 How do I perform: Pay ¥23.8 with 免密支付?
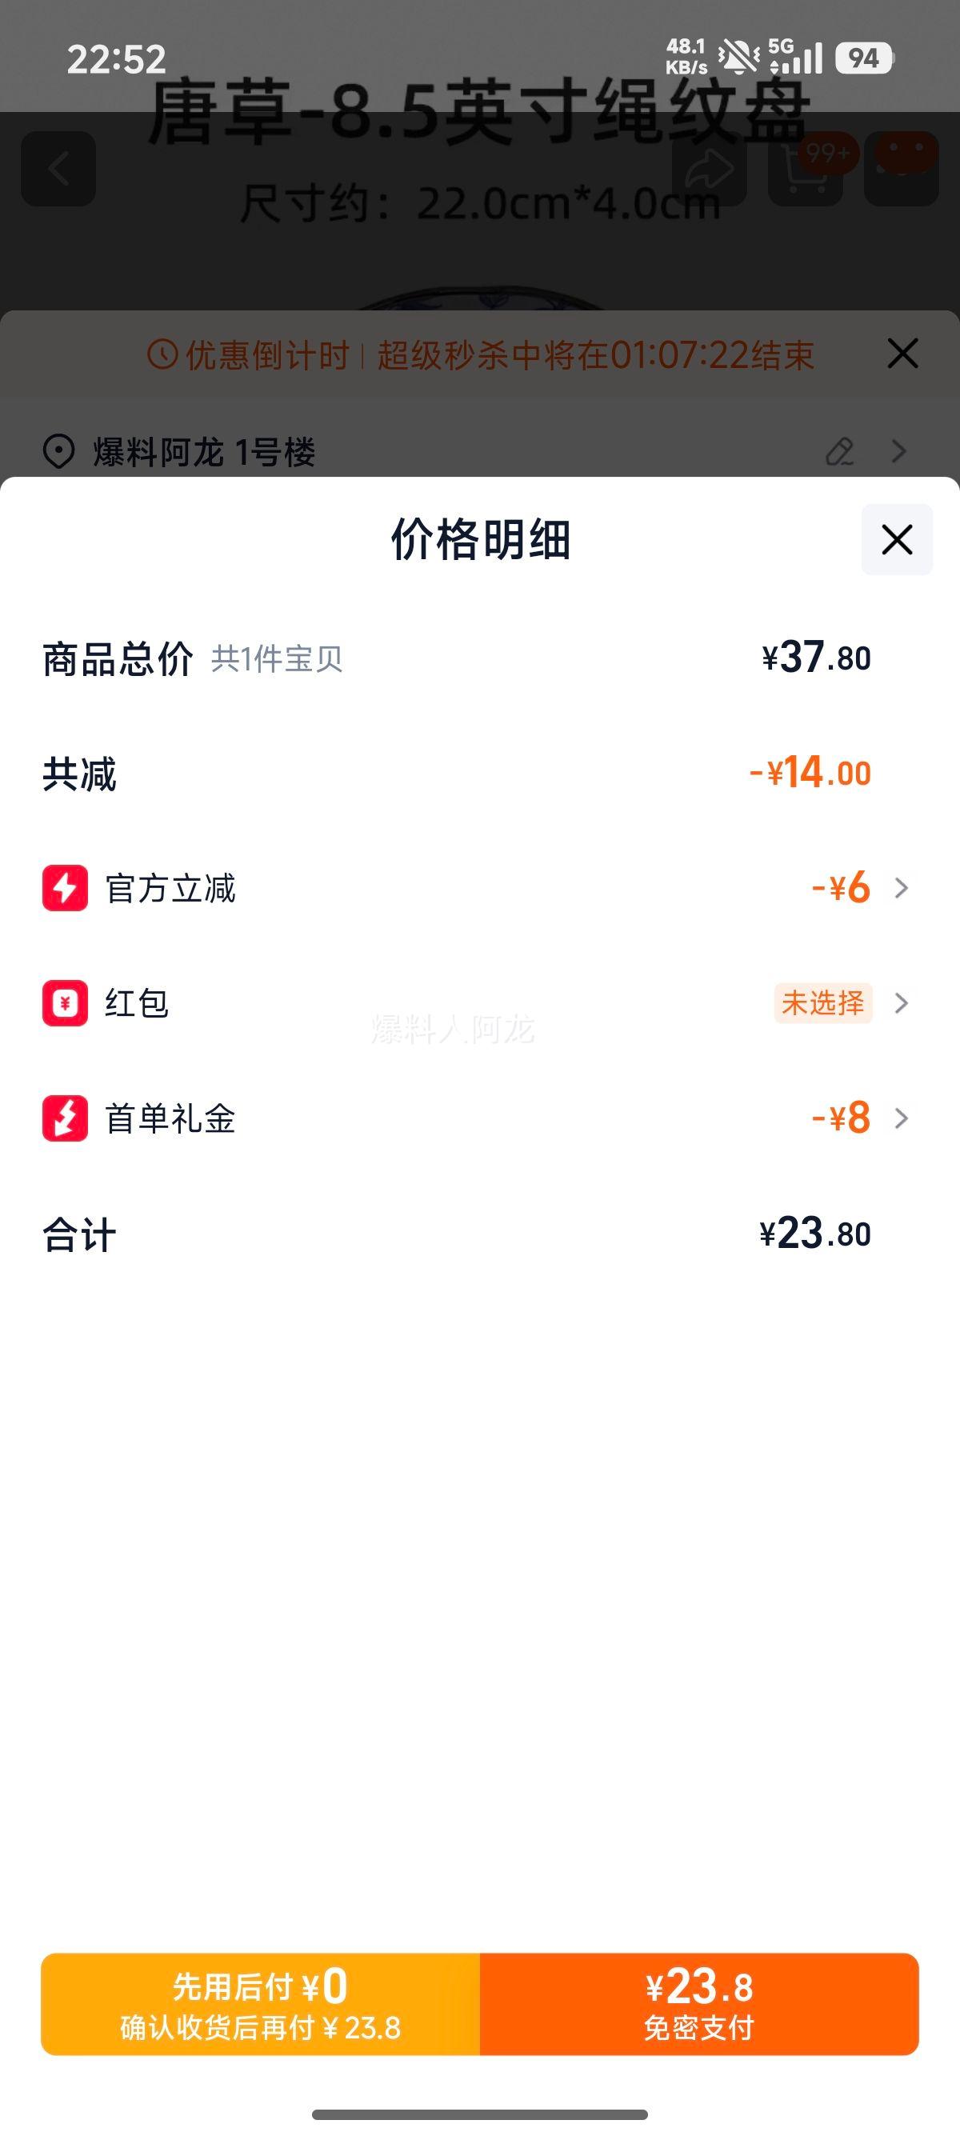[x=699, y=2004]
